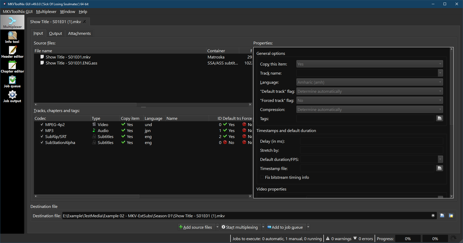Browse for a Timestamp file
463x243 pixels.
coord(440,168)
